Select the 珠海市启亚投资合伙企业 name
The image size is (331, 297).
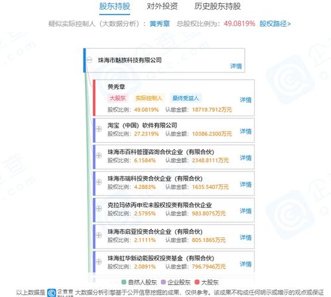[x=155, y=232]
